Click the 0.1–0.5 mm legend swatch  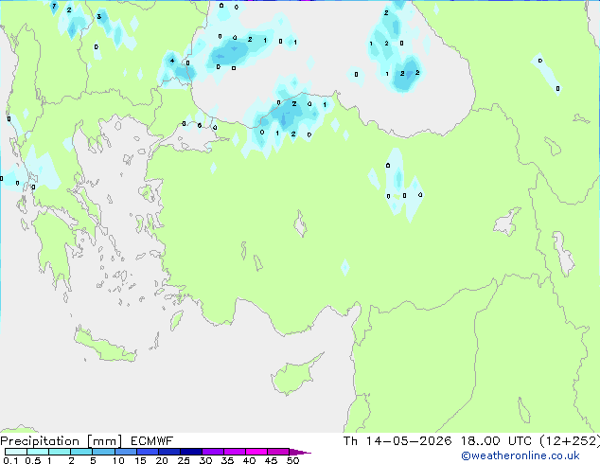tap(16, 452)
